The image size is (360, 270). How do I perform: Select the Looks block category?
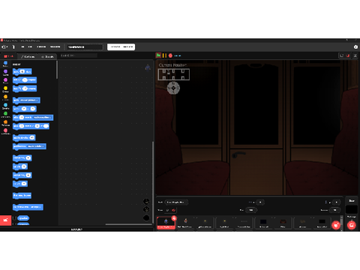pos(5,73)
